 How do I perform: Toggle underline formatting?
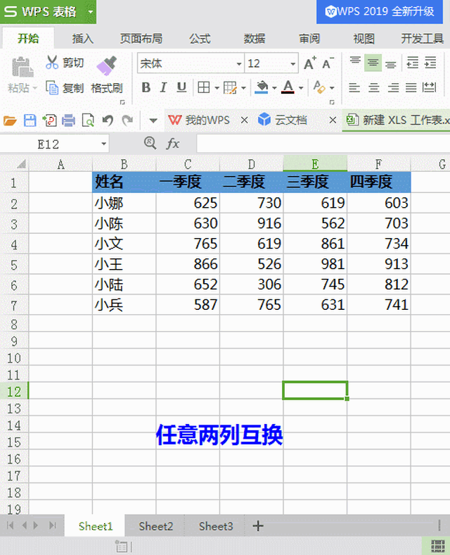click(x=181, y=87)
